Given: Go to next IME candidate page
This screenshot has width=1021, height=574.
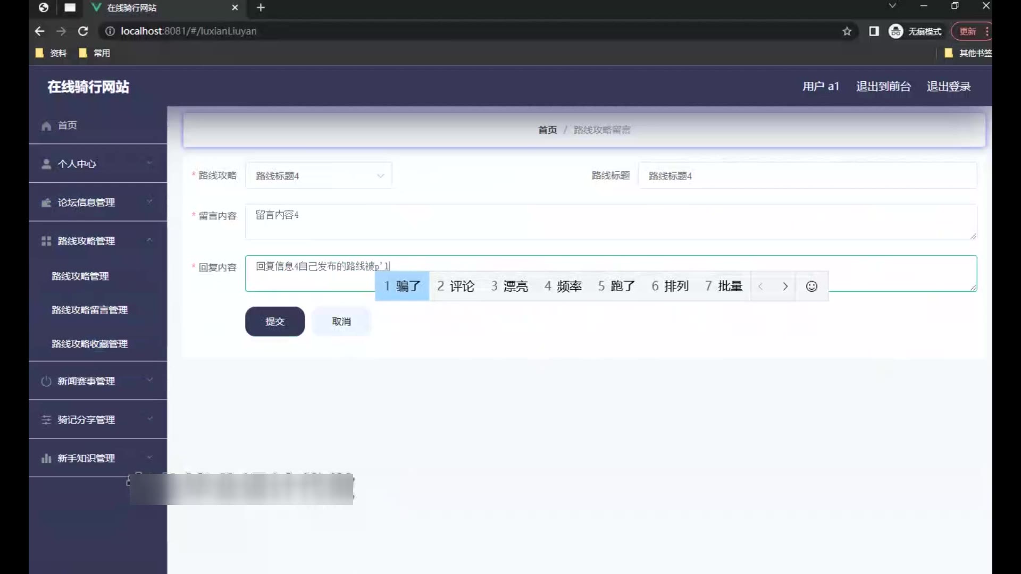Looking at the screenshot, I should coord(785,286).
